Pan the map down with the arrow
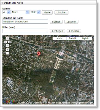 coord(7,45)
